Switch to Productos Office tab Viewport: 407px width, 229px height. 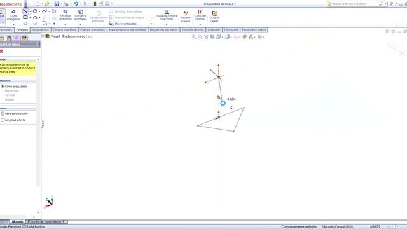pyautogui.click(x=254, y=30)
